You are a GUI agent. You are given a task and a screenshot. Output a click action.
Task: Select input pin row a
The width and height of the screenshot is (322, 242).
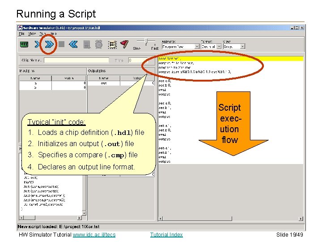click(53, 83)
